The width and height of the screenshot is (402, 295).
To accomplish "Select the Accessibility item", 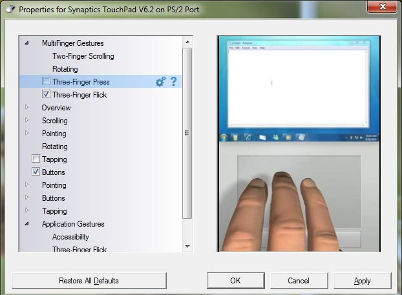I will click(70, 237).
